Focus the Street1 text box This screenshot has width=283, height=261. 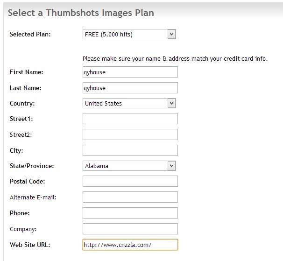130,119
